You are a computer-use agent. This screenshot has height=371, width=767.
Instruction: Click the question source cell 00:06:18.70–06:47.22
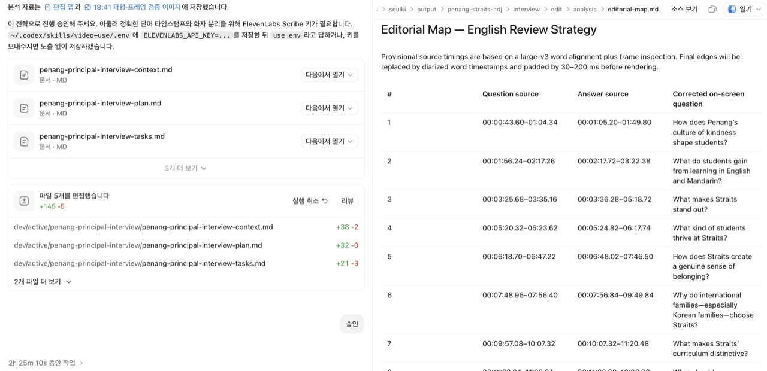click(x=519, y=257)
